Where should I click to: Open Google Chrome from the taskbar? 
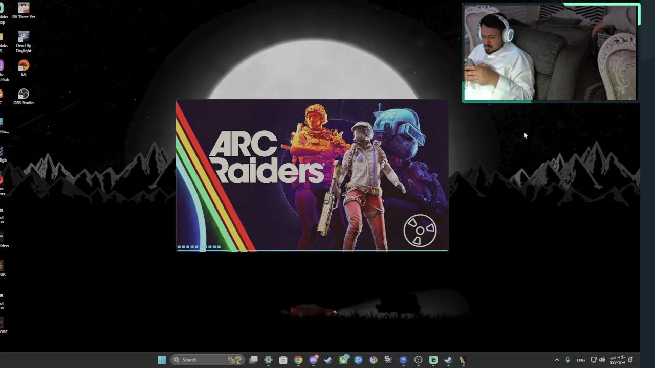point(298,360)
